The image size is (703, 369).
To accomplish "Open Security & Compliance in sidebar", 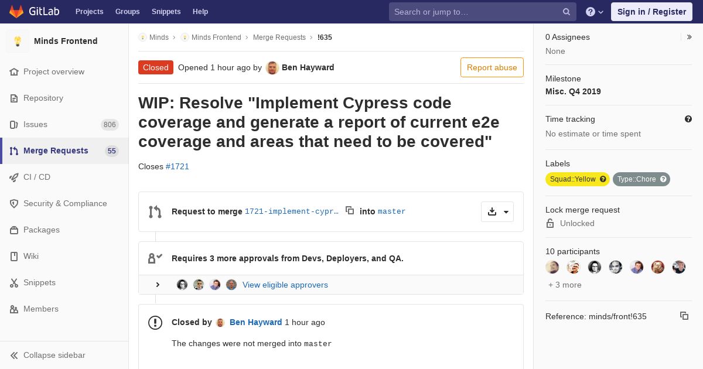I will click(x=64, y=203).
